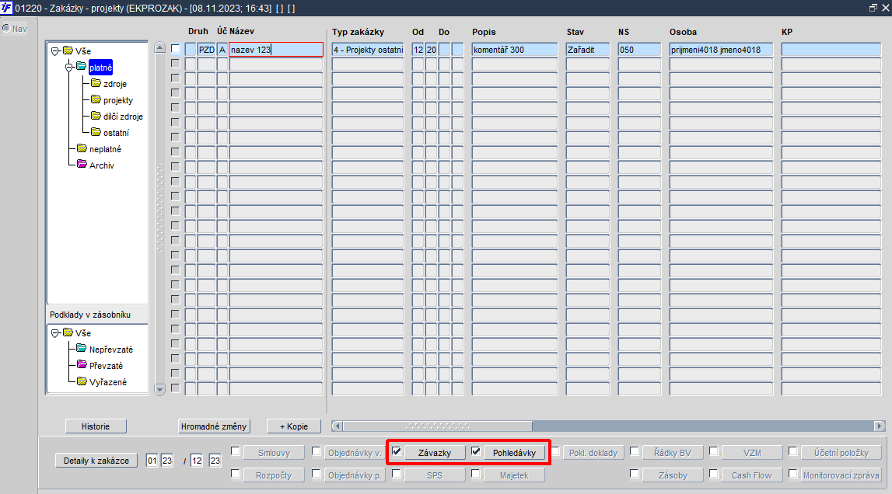Select the projekty folder icon

pos(96,99)
